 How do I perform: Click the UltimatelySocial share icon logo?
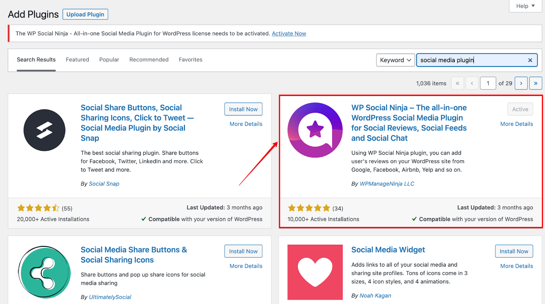click(x=44, y=272)
